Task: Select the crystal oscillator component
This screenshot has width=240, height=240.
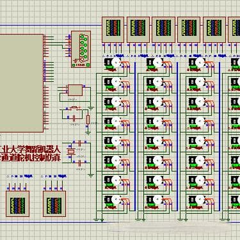Action: tap(71, 151)
